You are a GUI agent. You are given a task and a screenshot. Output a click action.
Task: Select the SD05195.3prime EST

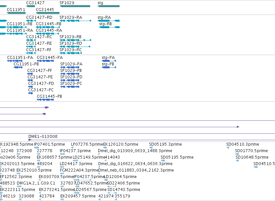[x=165, y=144]
